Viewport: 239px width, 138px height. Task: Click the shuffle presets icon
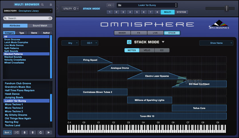point(17,132)
